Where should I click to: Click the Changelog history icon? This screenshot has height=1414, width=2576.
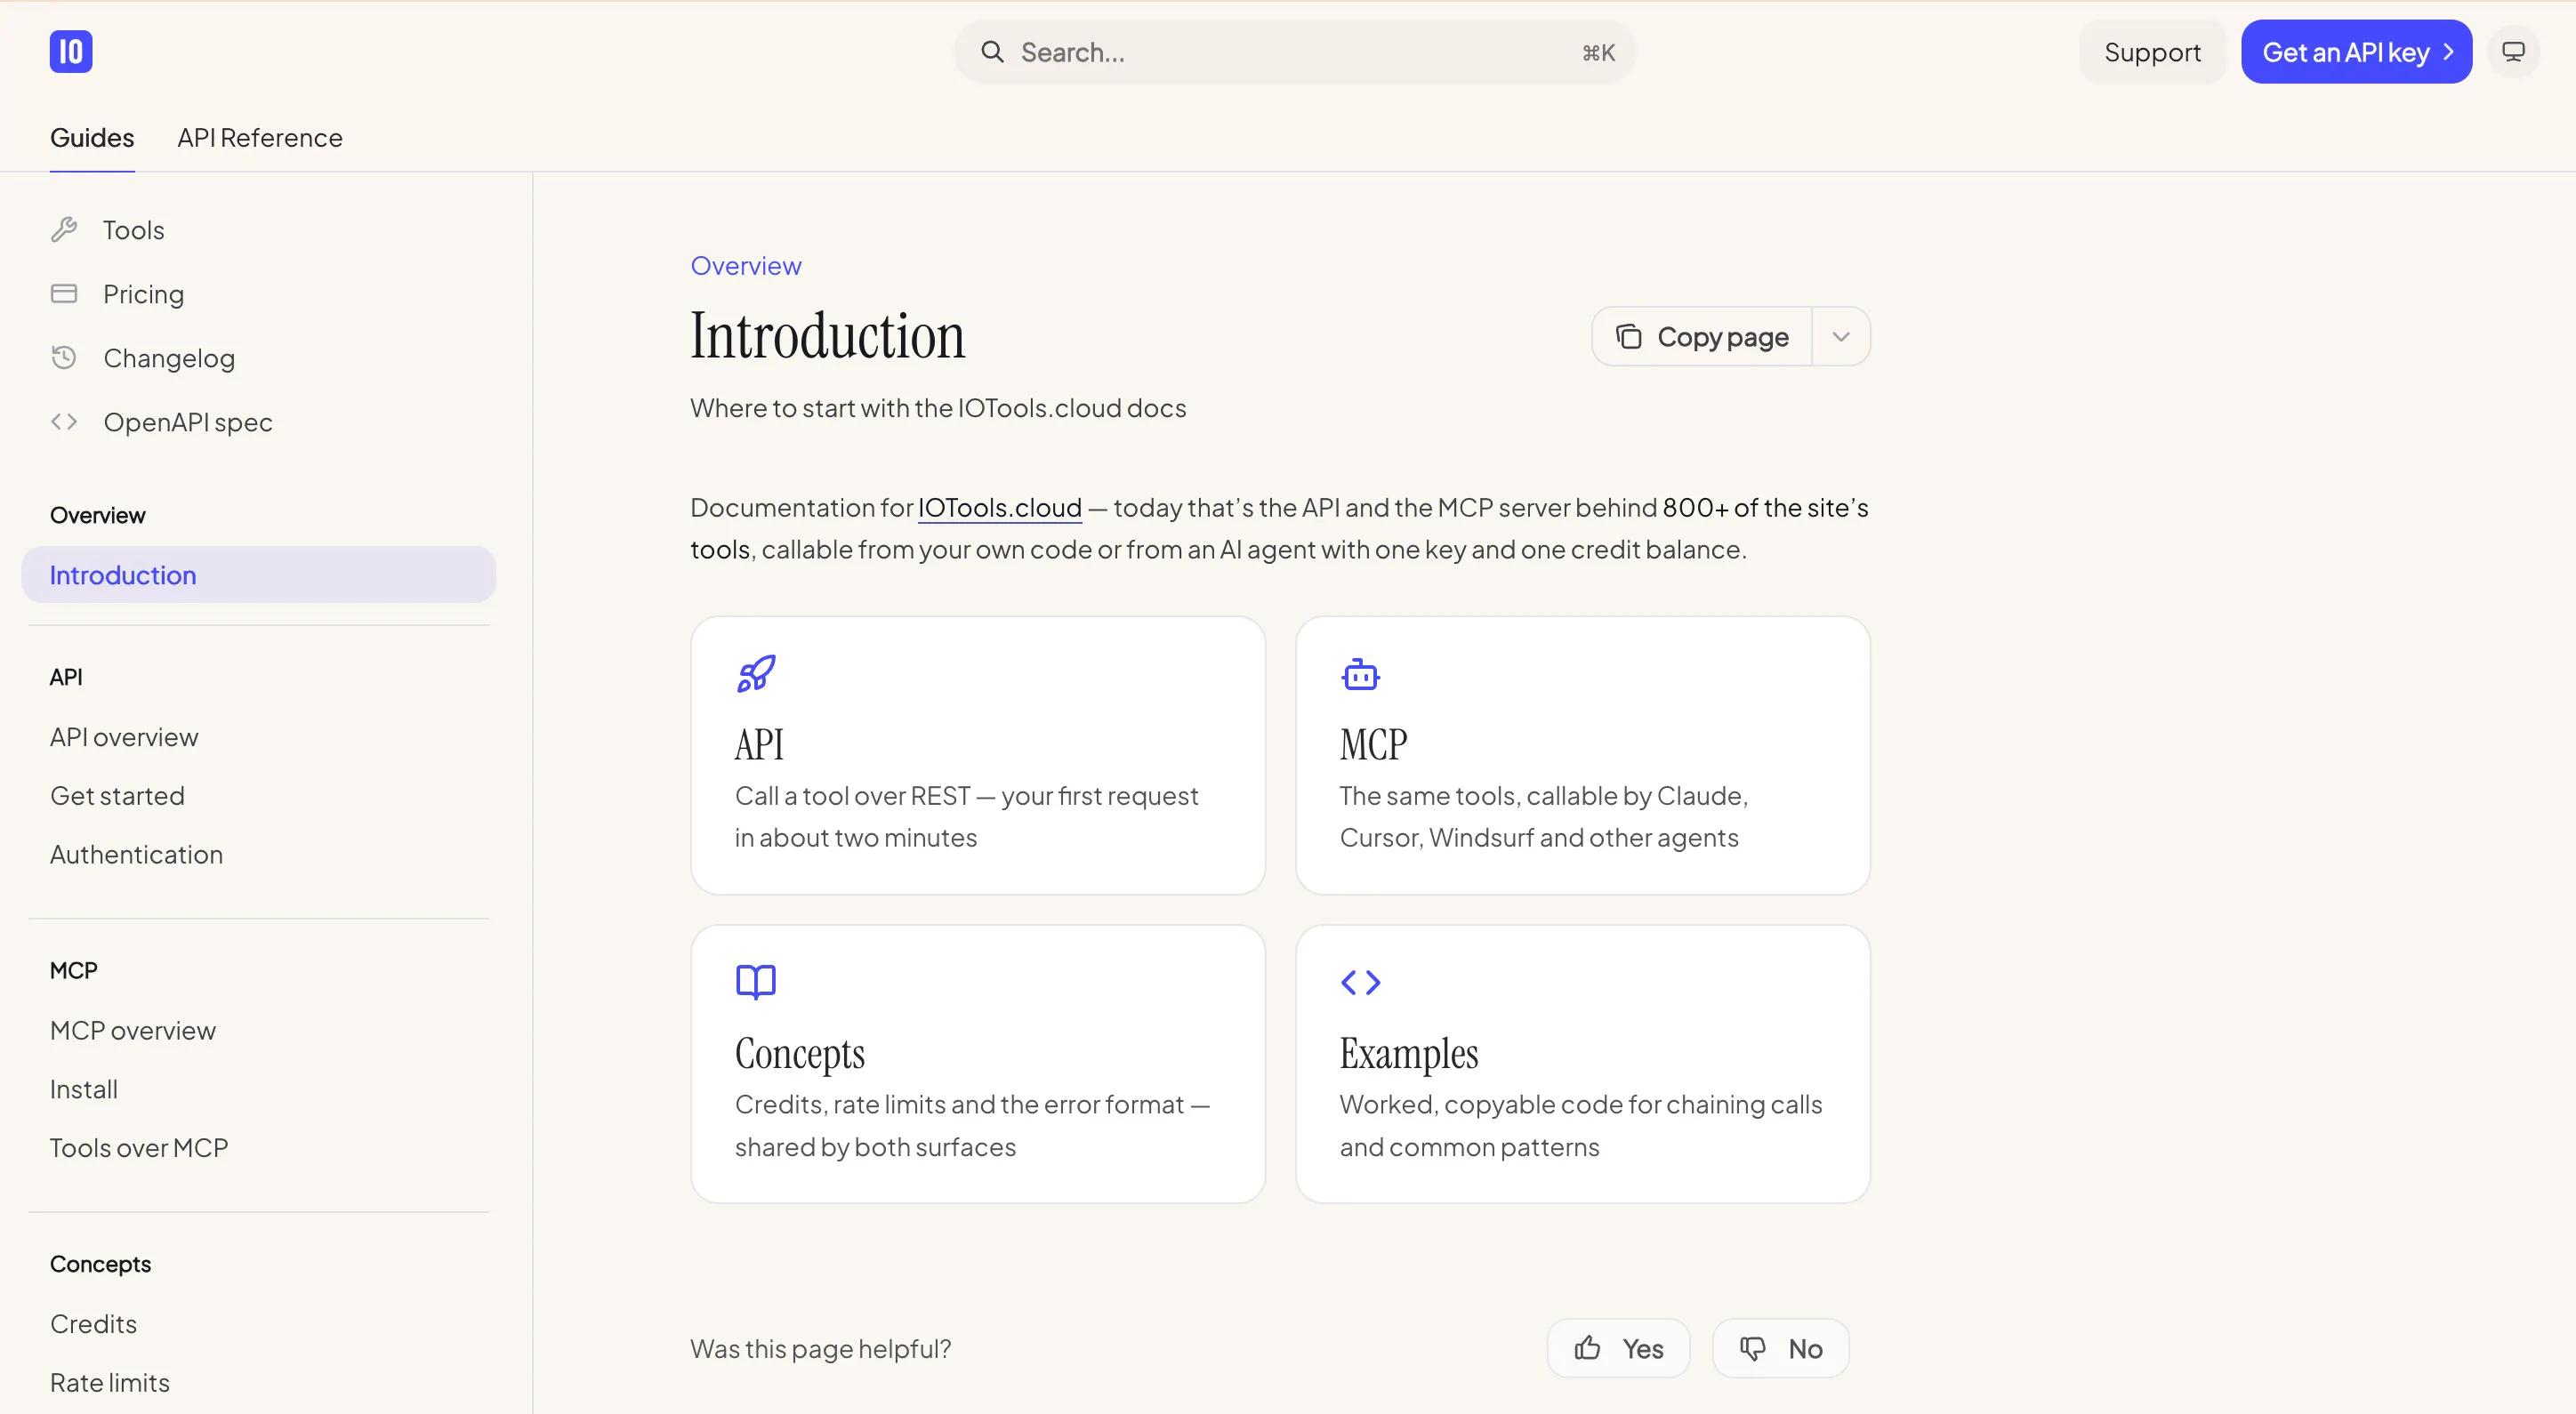coord(64,358)
